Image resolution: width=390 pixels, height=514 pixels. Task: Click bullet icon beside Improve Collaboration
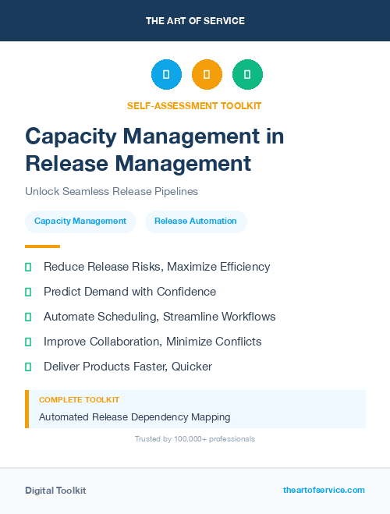[28, 342]
